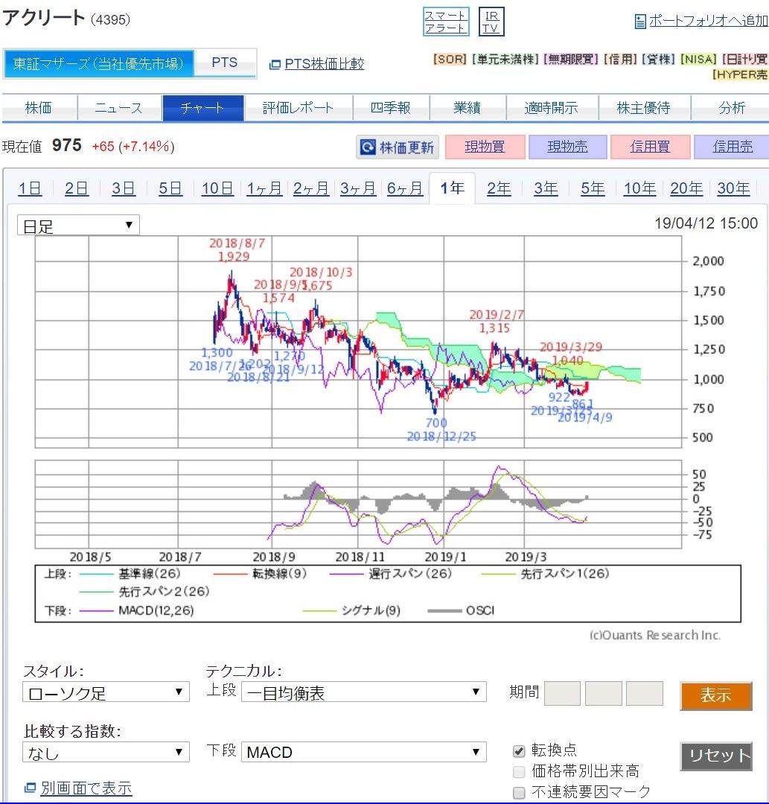Image resolution: width=769 pixels, height=804 pixels.
Task: Select the PTS market tab
Action: [x=224, y=63]
